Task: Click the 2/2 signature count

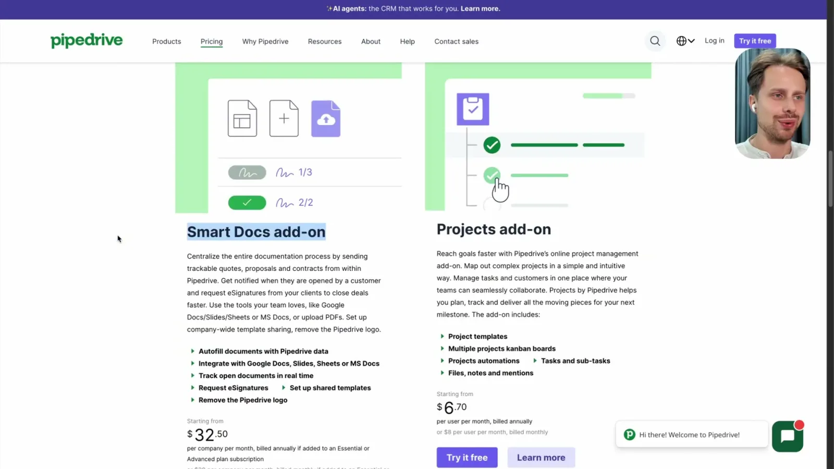Action: [305, 203]
